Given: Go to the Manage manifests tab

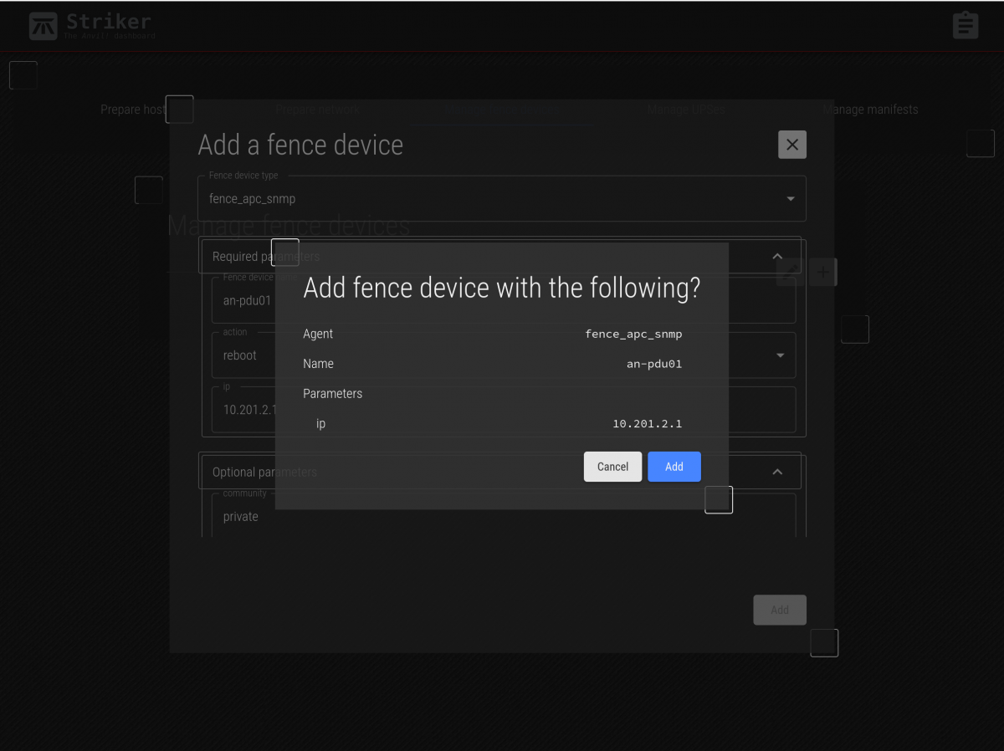Looking at the screenshot, I should pyautogui.click(x=870, y=110).
